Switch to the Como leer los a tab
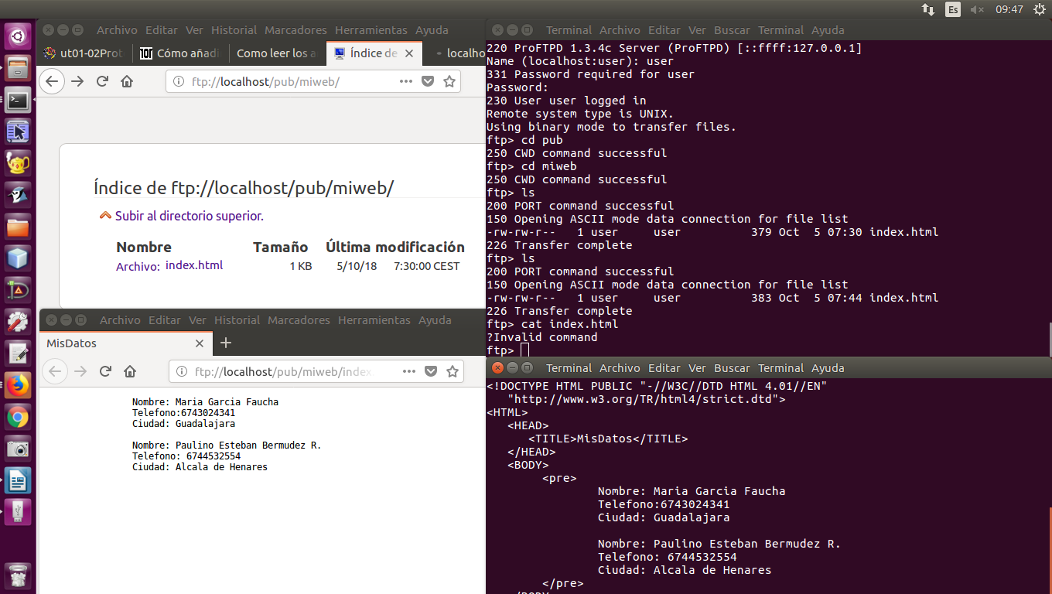Screen dimensions: 1052x594 pyautogui.click(x=276, y=53)
